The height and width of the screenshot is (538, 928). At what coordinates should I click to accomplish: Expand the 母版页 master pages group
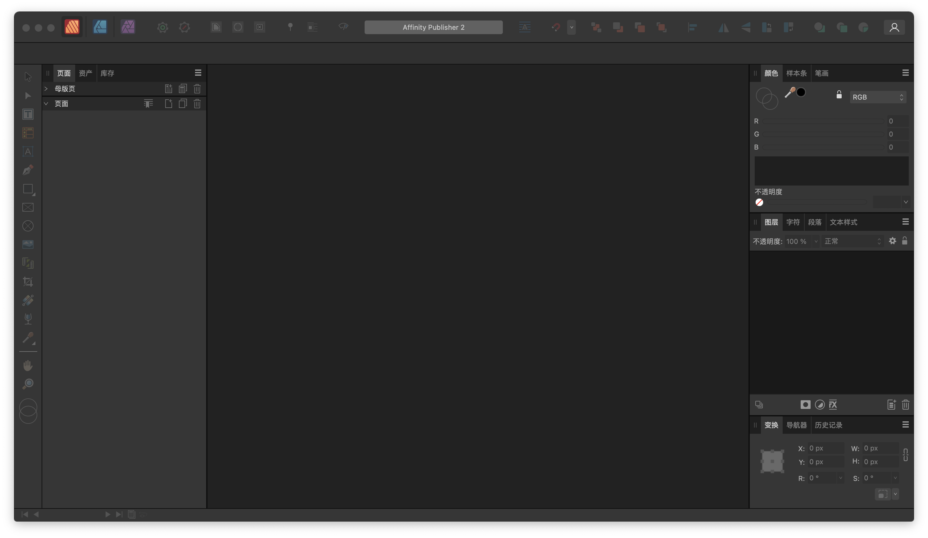click(x=46, y=88)
